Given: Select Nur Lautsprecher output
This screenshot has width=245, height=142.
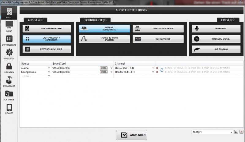Looking at the screenshot, I should [47, 29].
